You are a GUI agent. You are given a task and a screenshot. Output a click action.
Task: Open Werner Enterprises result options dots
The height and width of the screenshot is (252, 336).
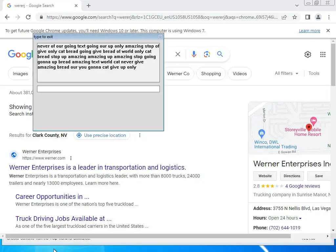coord(71,158)
